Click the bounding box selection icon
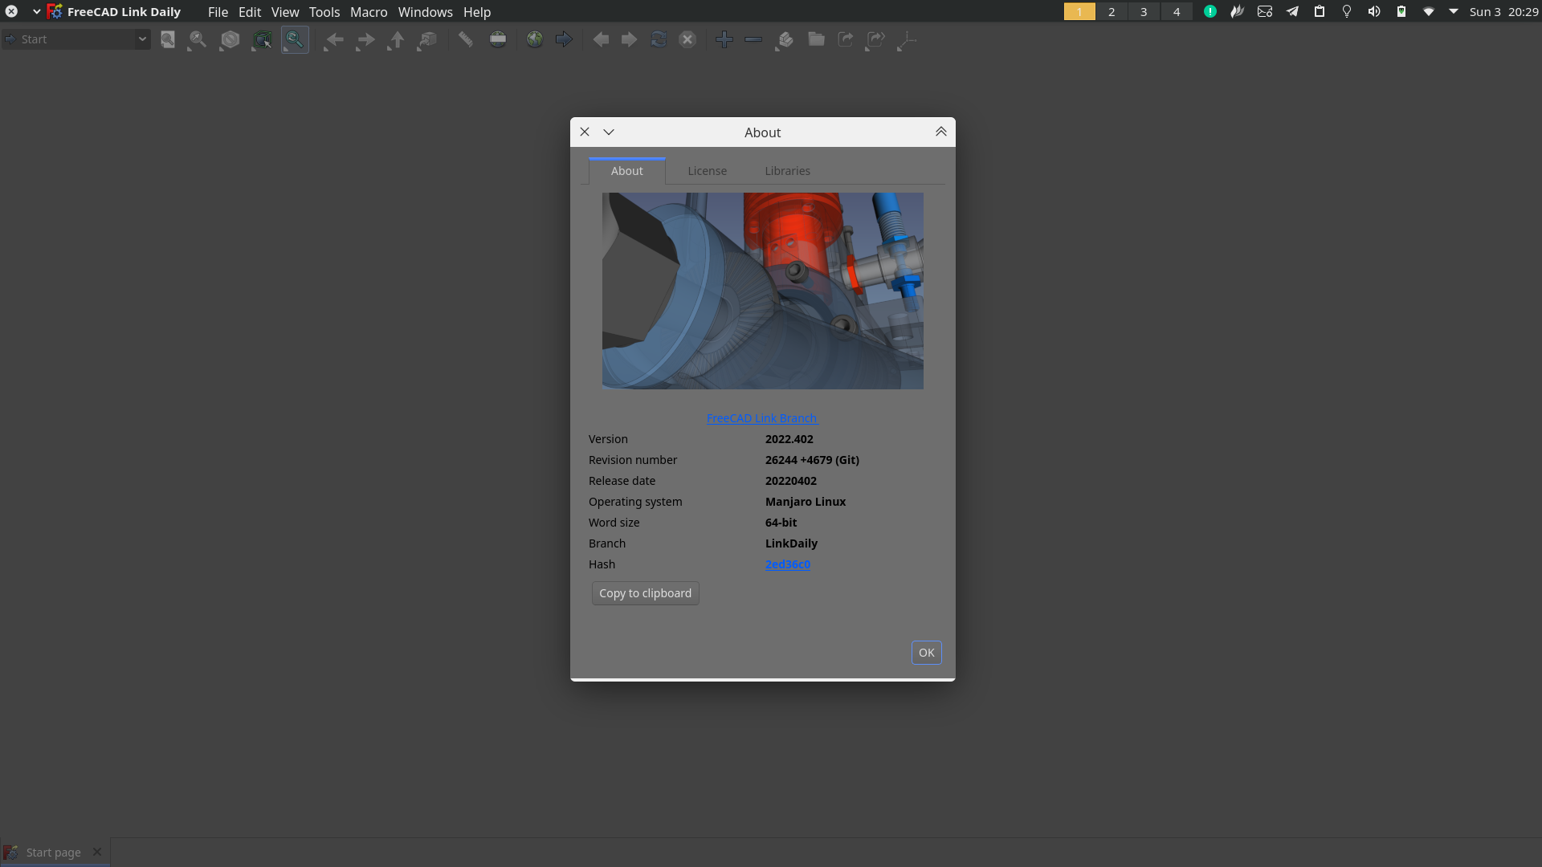 [x=262, y=39]
